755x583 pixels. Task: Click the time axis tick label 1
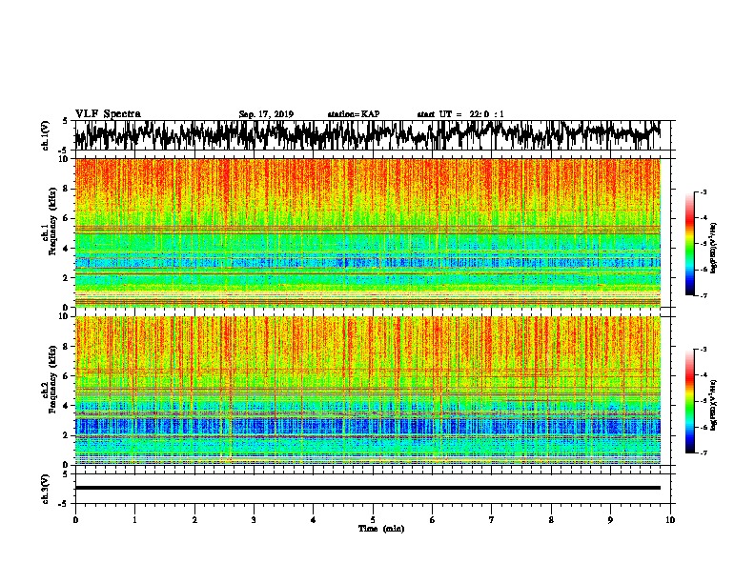[x=134, y=520]
